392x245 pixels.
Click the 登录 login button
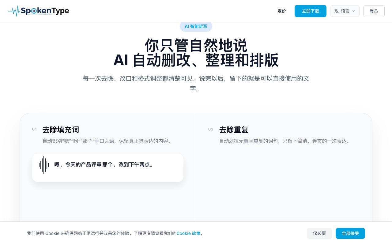pyautogui.click(x=374, y=11)
